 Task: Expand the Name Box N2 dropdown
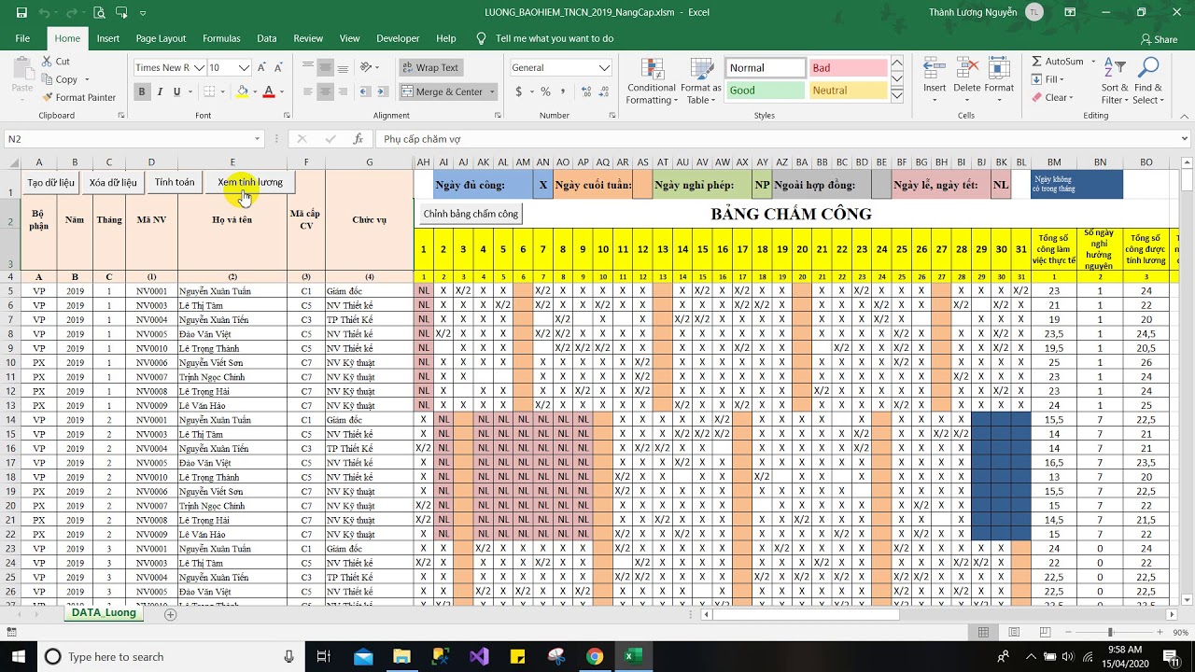pos(258,139)
